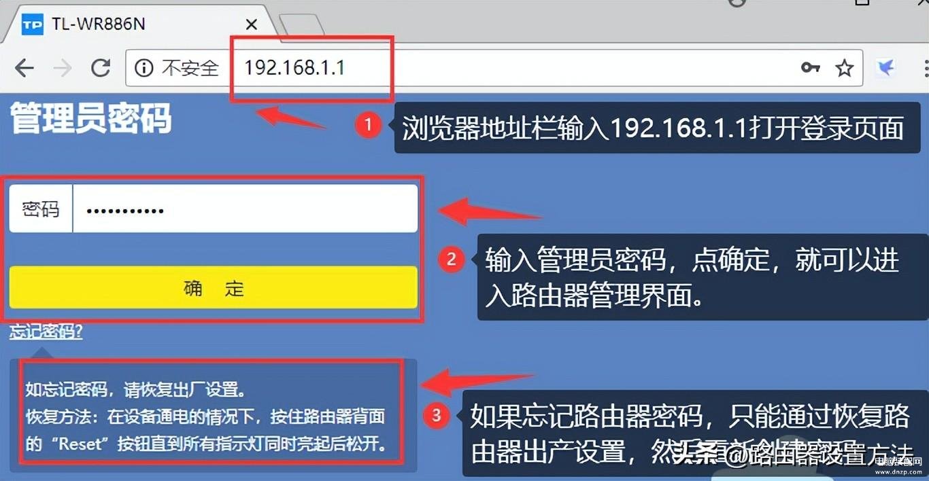Click red step 2 number marker
The height and width of the screenshot is (481, 929).
(450, 259)
